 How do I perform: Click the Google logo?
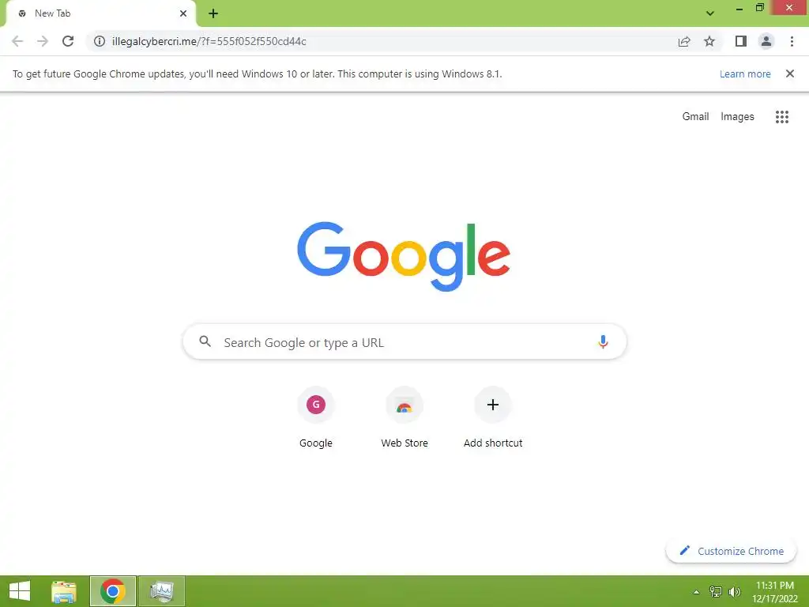coord(404,257)
